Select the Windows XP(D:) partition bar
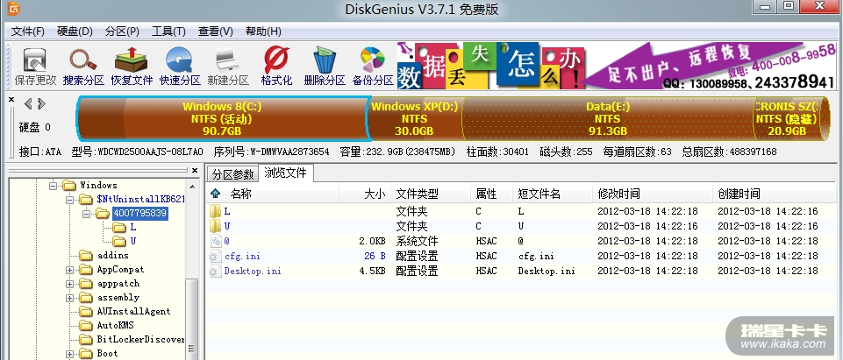This screenshot has width=843, height=360. [415, 119]
